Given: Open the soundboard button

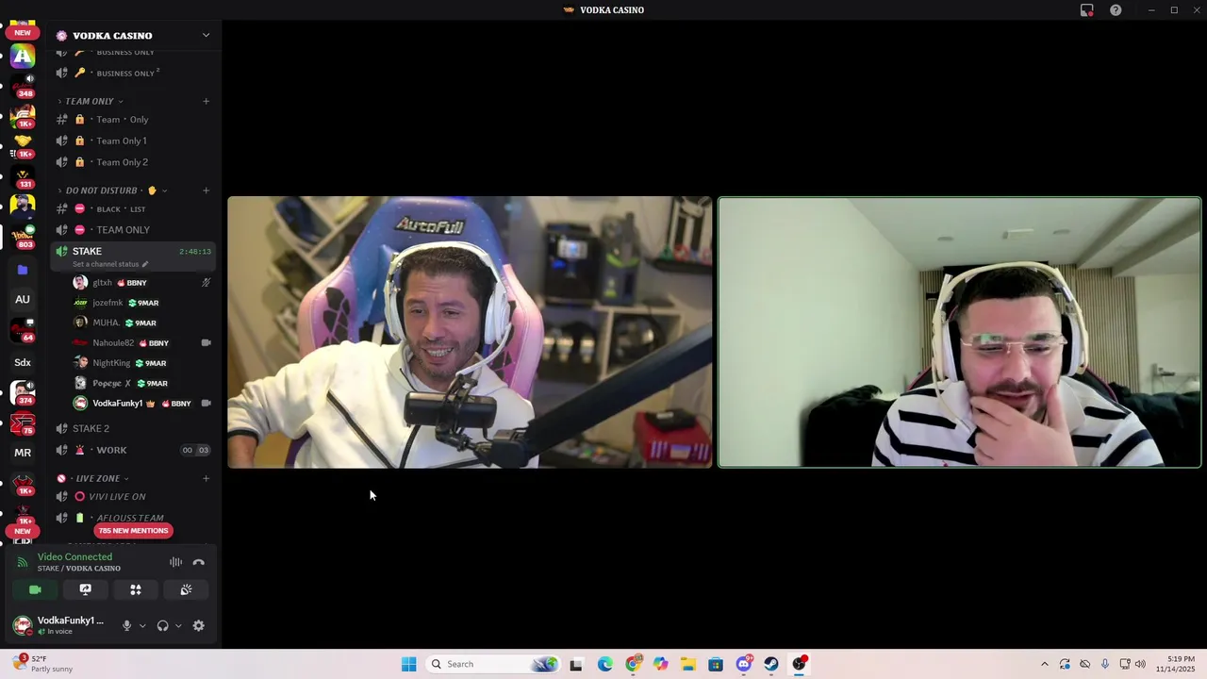Looking at the screenshot, I should tap(186, 589).
